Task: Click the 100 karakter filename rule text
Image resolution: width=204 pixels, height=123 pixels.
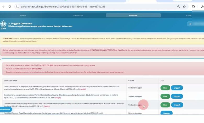Action: (x=36, y=69)
